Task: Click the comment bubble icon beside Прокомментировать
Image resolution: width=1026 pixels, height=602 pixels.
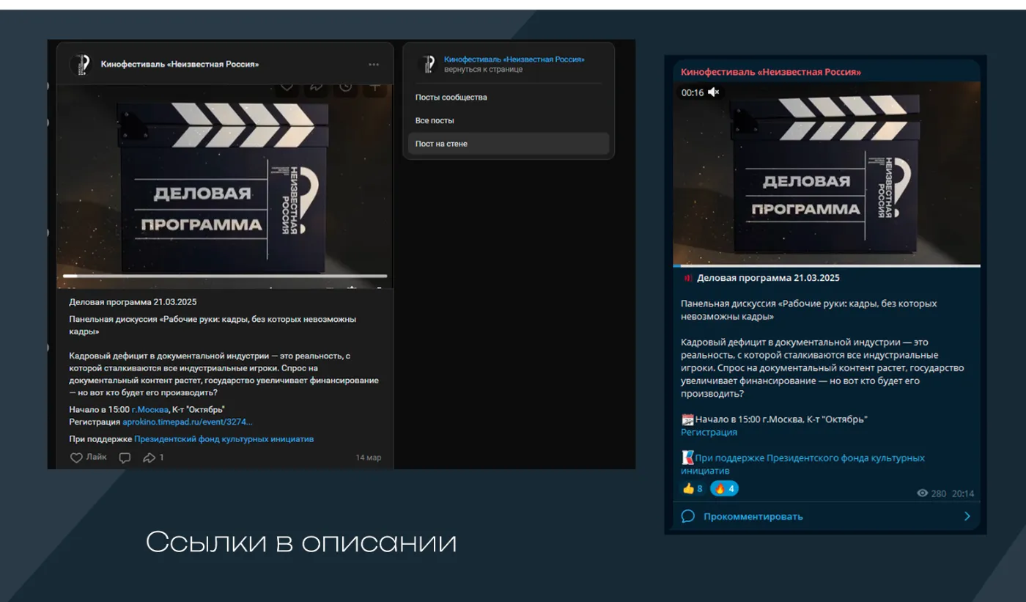Action: [x=687, y=516]
